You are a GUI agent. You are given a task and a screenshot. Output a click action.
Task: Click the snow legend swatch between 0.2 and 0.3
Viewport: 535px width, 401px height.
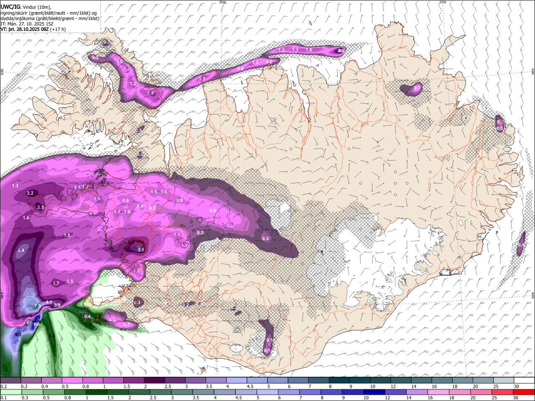[10, 380]
